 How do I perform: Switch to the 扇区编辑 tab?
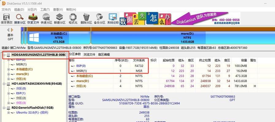coord(104,55)
